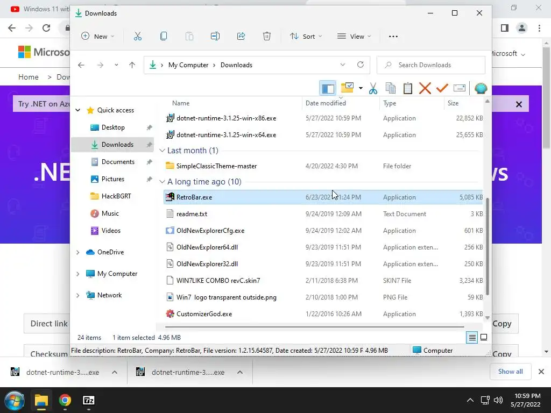Open the Sort dropdown menu
The height and width of the screenshot is (413, 551).
306,36
